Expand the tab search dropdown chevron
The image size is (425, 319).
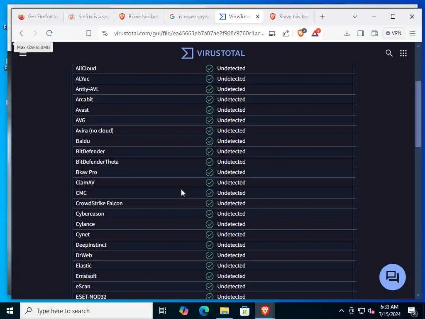[x=354, y=17]
